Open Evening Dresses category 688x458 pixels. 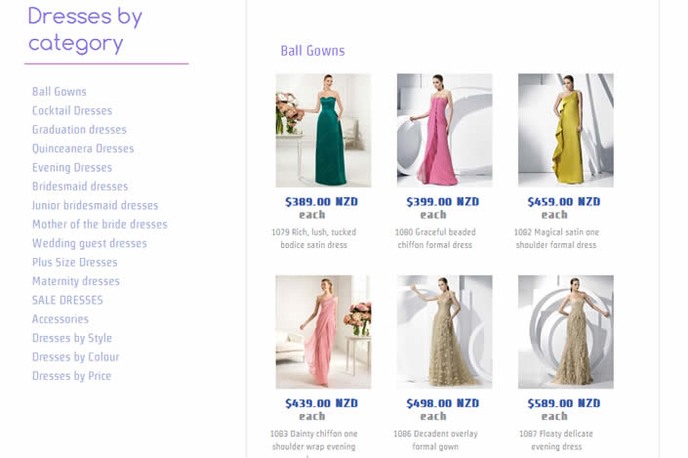(x=72, y=167)
